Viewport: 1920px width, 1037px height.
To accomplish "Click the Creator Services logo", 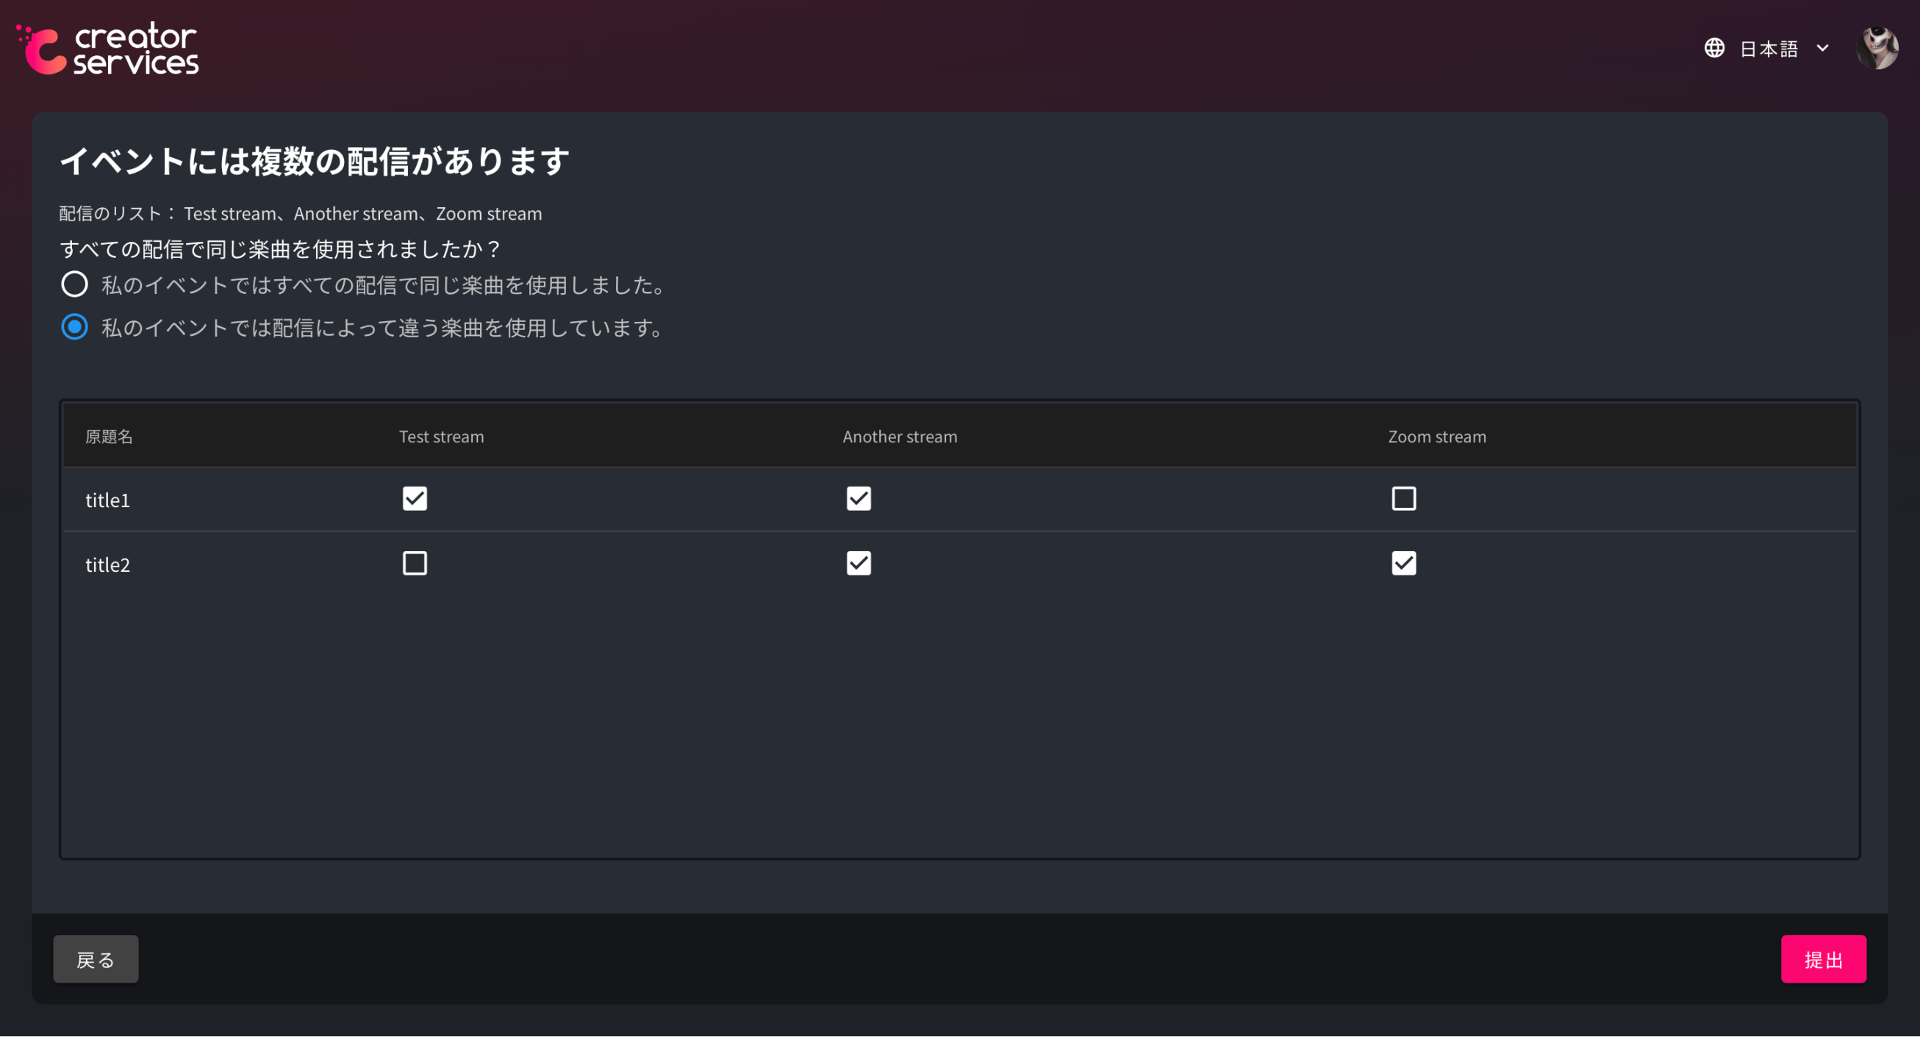I will click(x=109, y=49).
